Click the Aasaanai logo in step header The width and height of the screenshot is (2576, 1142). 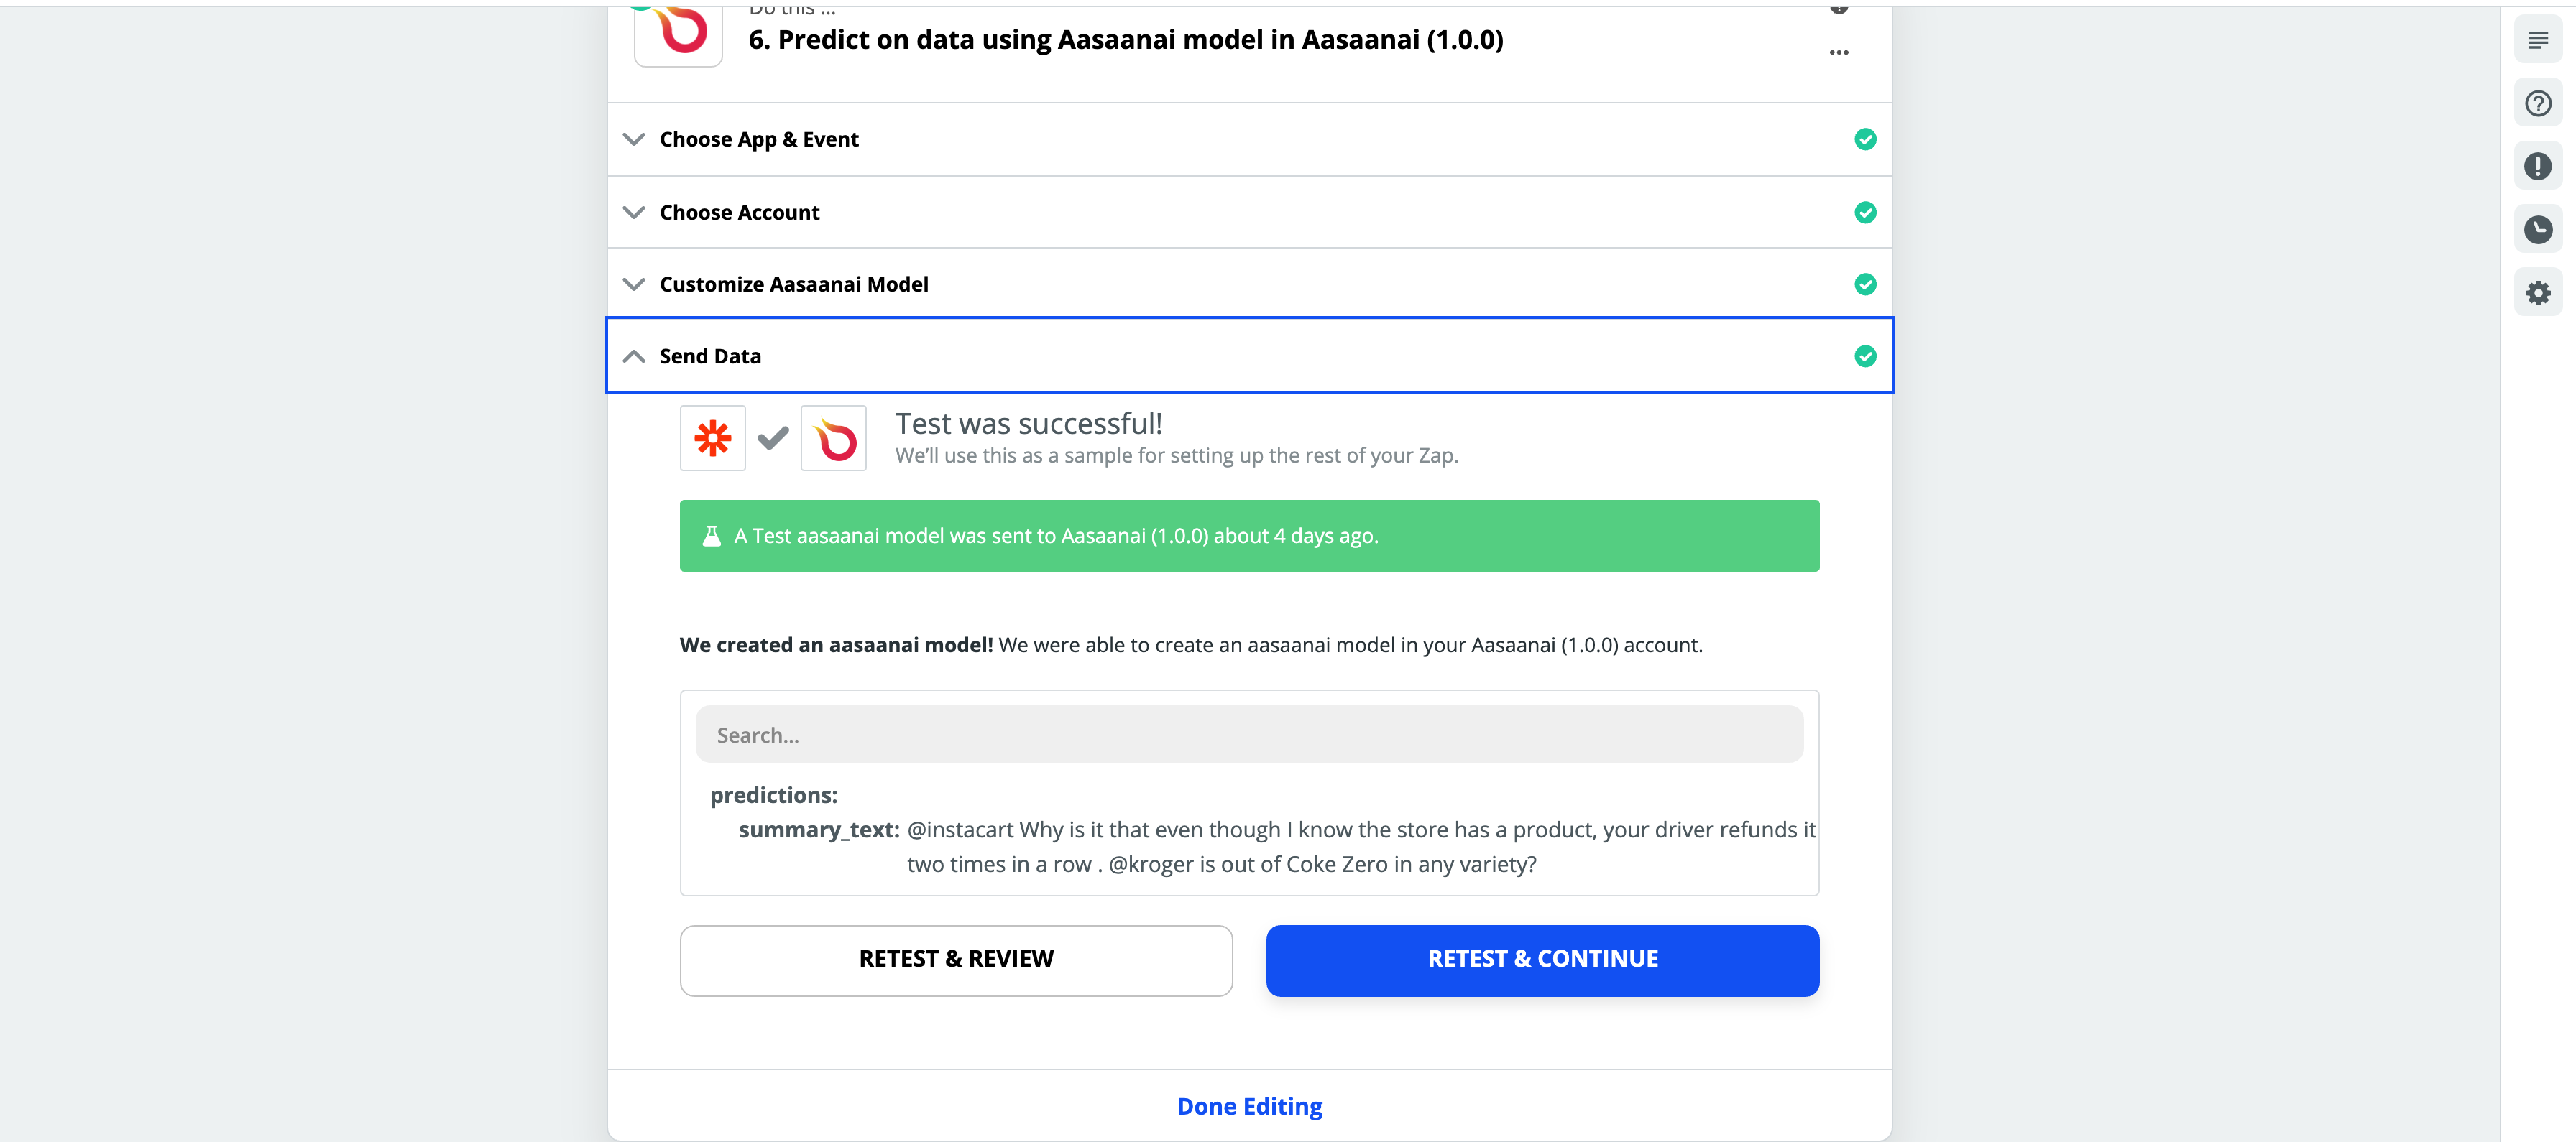(678, 33)
